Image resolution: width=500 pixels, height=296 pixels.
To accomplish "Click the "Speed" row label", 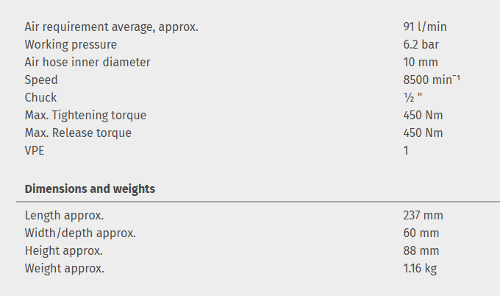I will point(41,80).
